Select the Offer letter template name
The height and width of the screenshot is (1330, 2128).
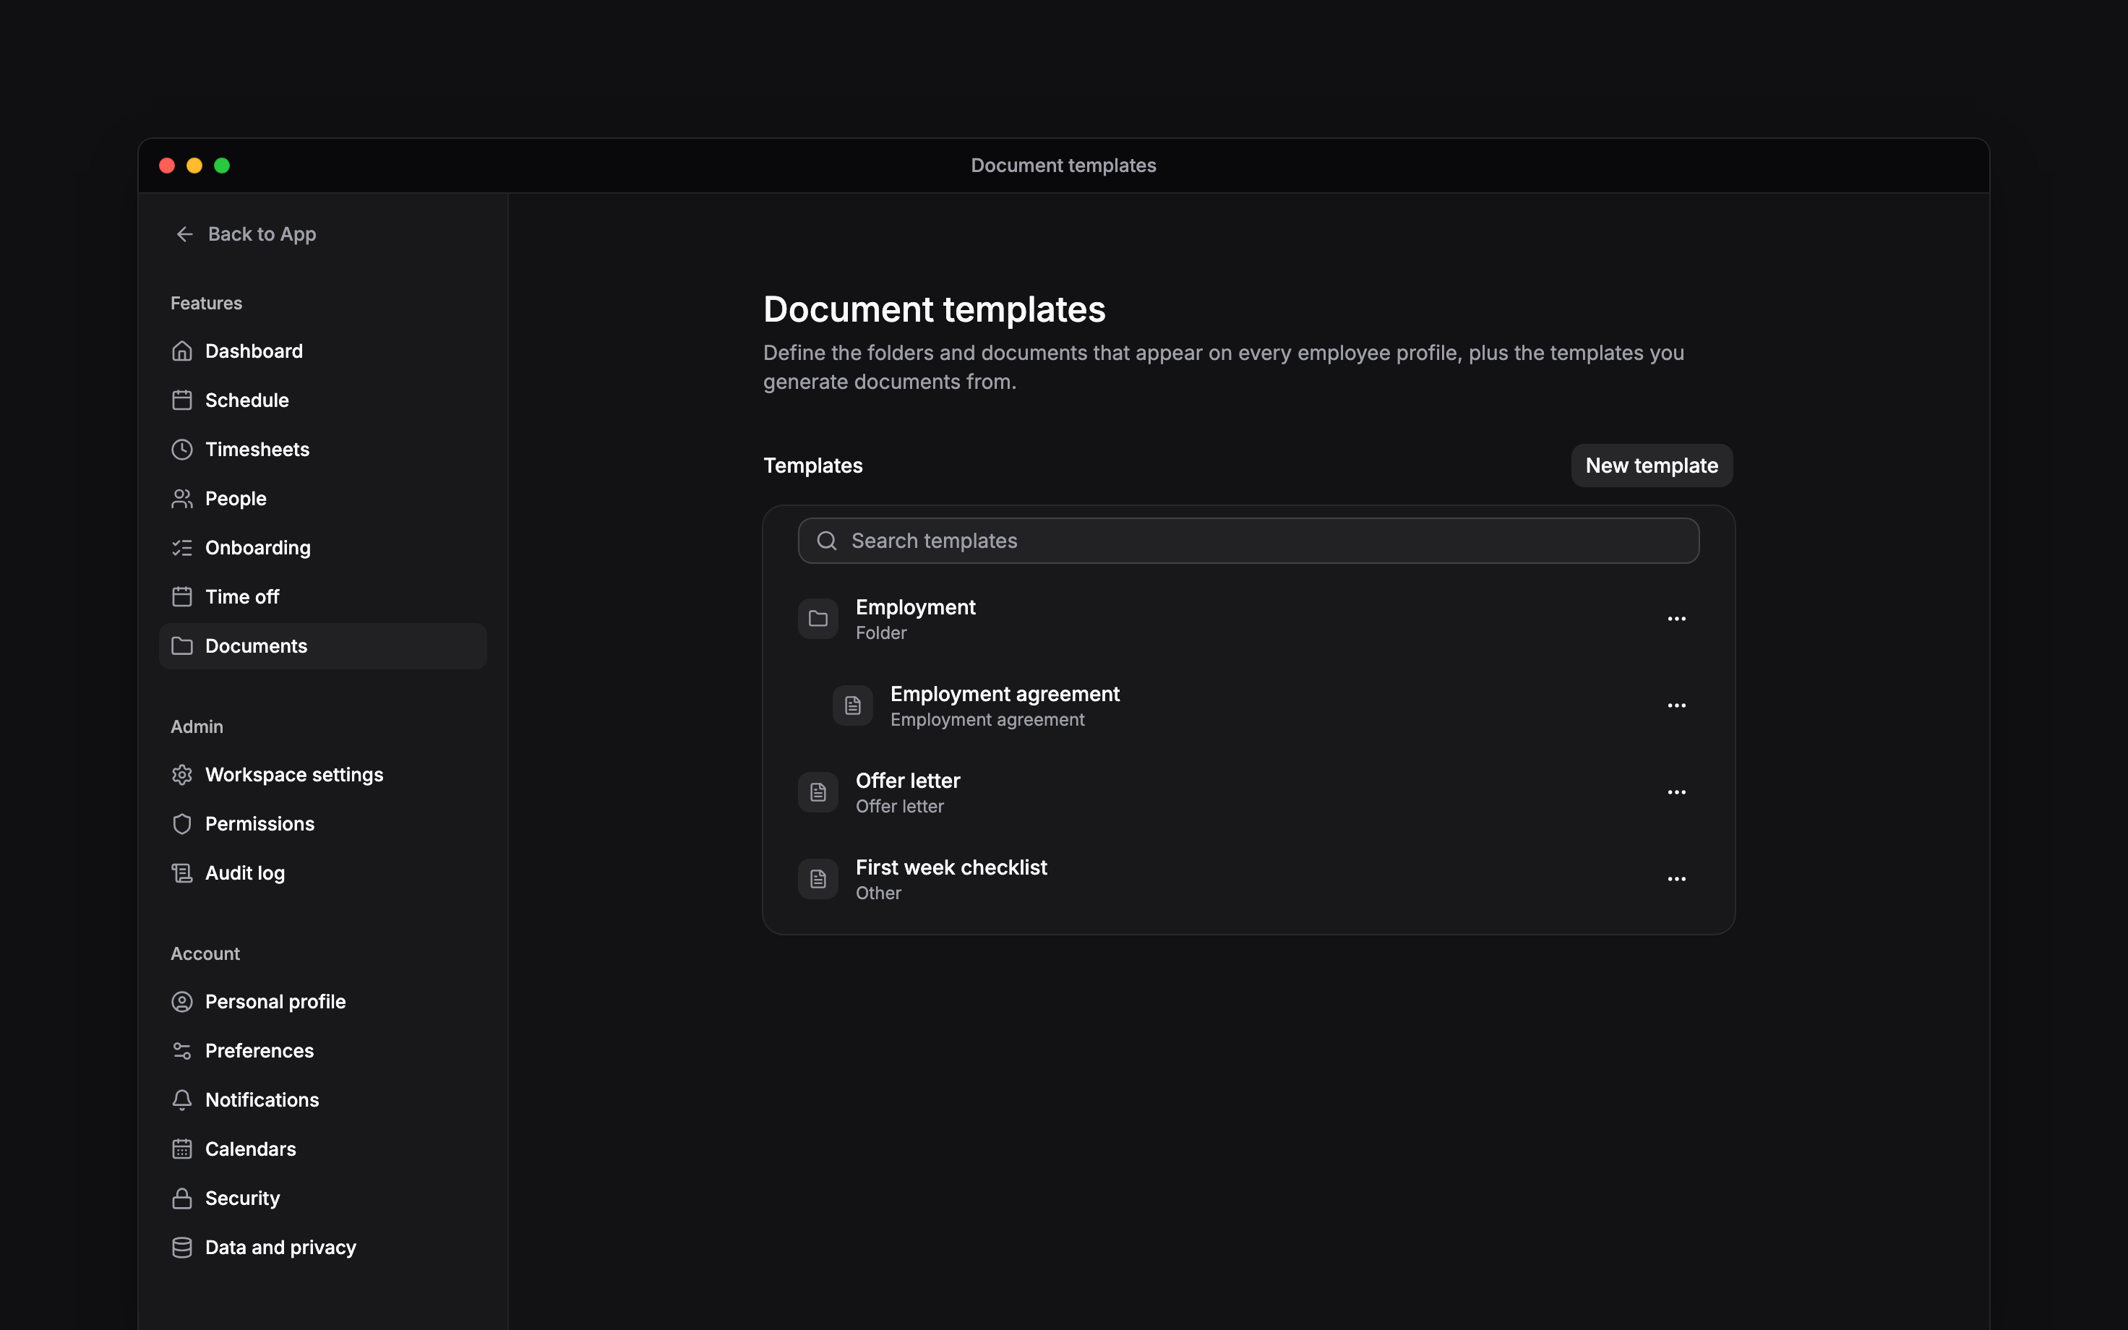pyautogui.click(x=907, y=781)
